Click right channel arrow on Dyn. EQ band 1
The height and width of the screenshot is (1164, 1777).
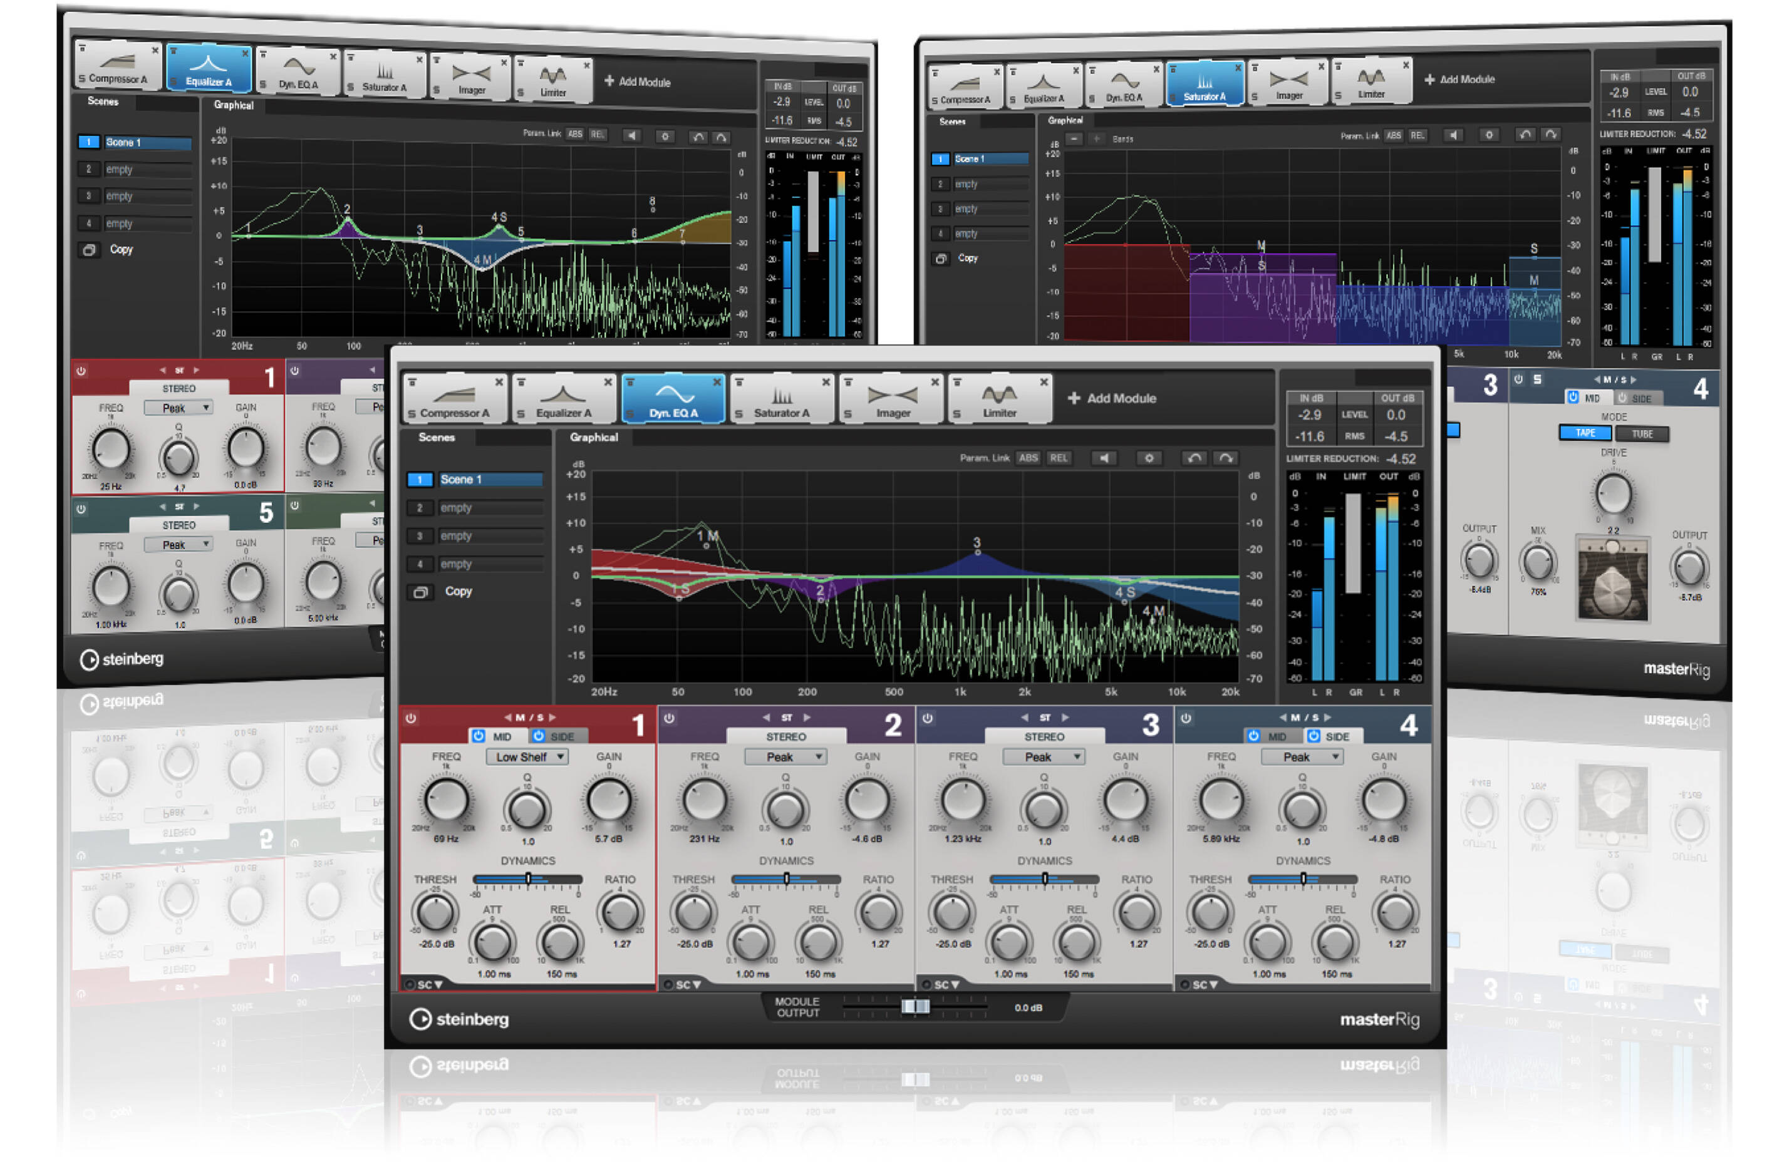[x=552, y=718]
